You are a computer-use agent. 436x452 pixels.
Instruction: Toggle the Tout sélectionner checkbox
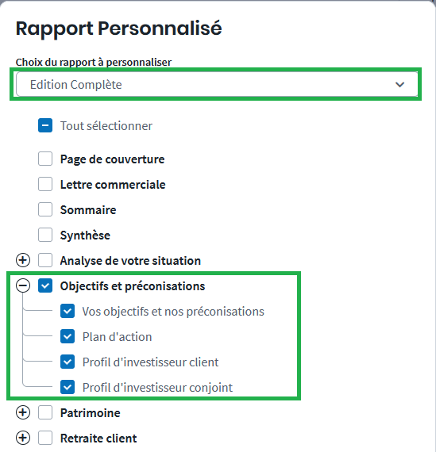click(45, 125)
